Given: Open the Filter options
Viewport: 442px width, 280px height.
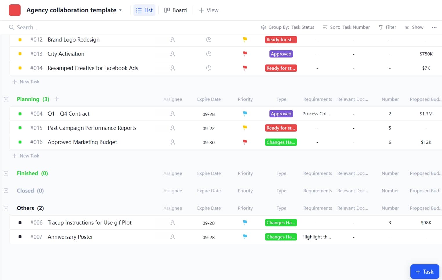Looking at the screenshot, I should click(x=387, y=27).
